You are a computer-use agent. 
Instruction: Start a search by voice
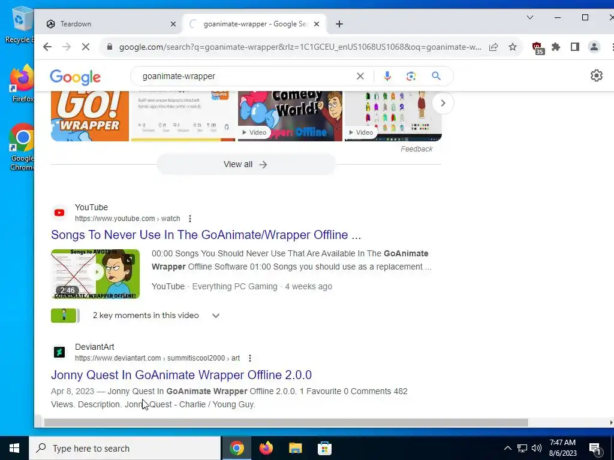(x=387, y=76)
